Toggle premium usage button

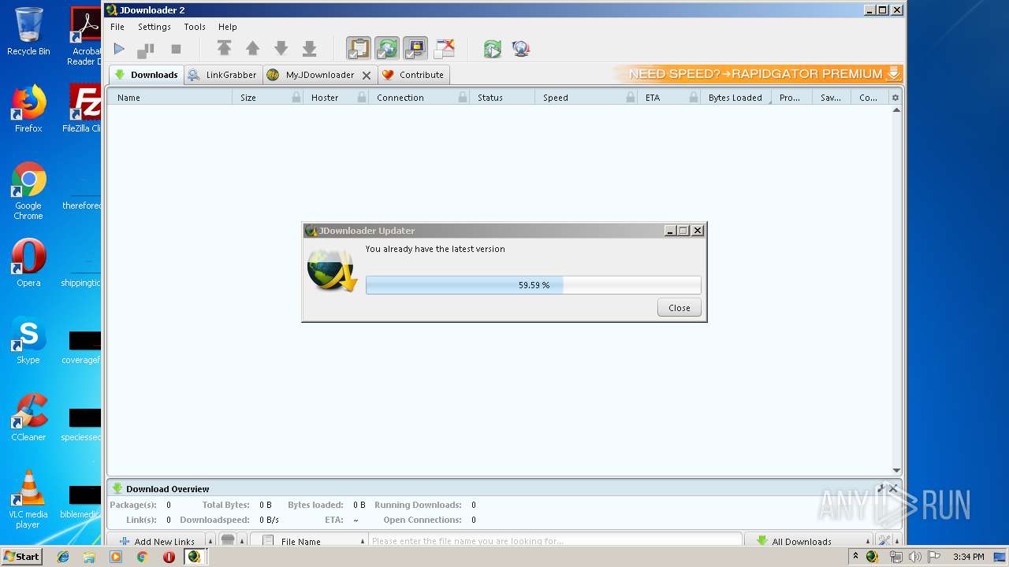coord(415,49)
